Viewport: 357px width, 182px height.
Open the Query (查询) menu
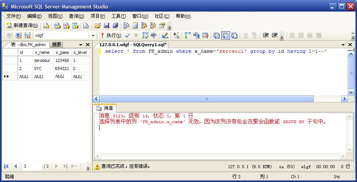[76, 16]
